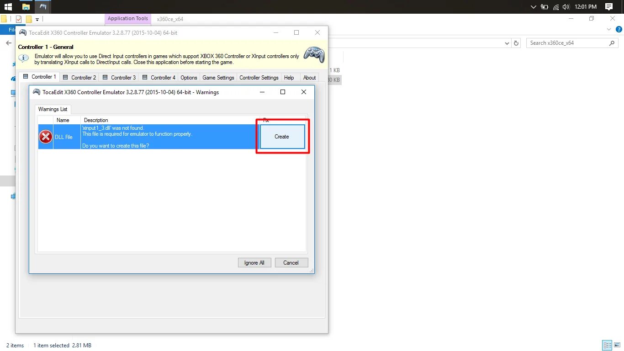Viewport: 624px width, 351px height.
Task: Click the gamepad icon in the main emulator title bar
Action: [x=22, y=33]
